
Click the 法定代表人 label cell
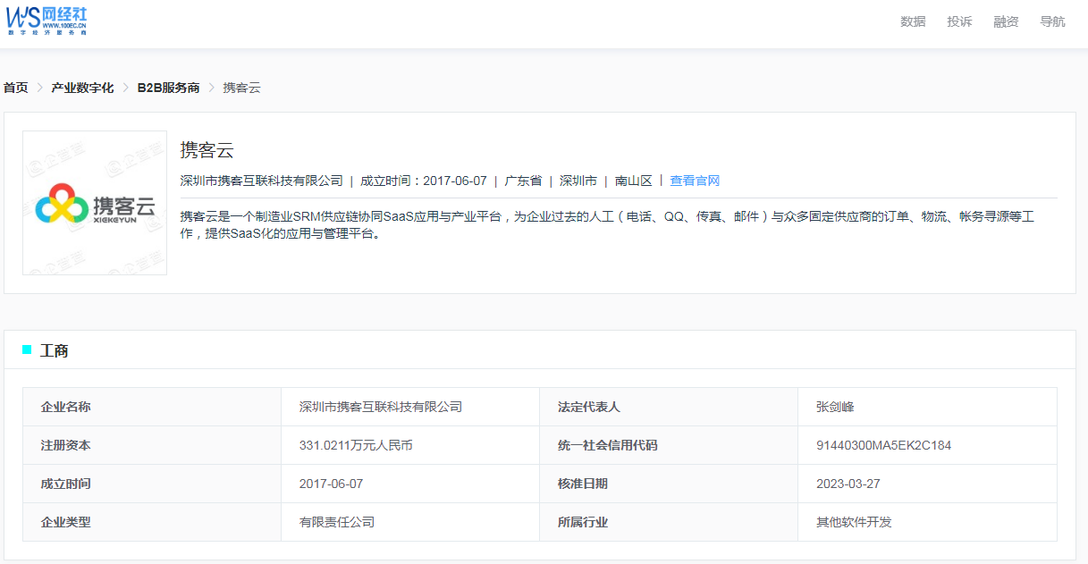[669, 407]
